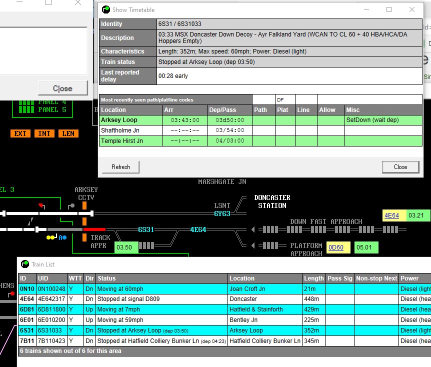Select train berth 6S31 on the track

(x=146, y=229)
